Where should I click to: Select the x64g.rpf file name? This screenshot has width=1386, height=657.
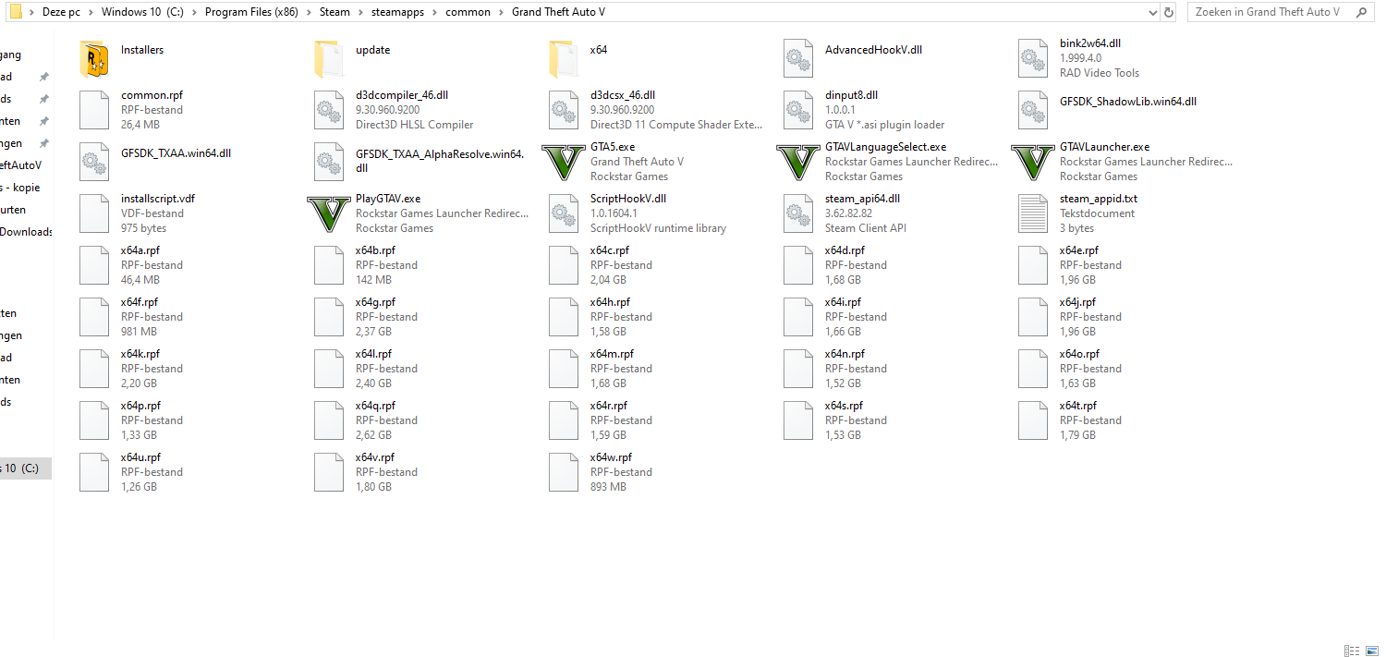375,302
